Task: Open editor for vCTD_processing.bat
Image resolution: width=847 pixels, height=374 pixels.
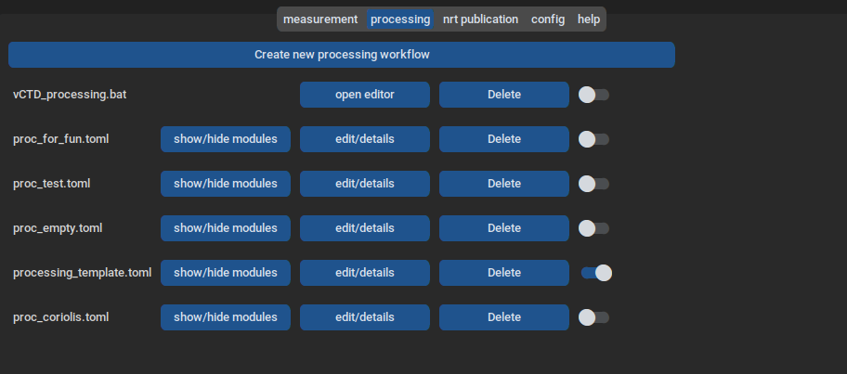Action: tap(364, 95)
